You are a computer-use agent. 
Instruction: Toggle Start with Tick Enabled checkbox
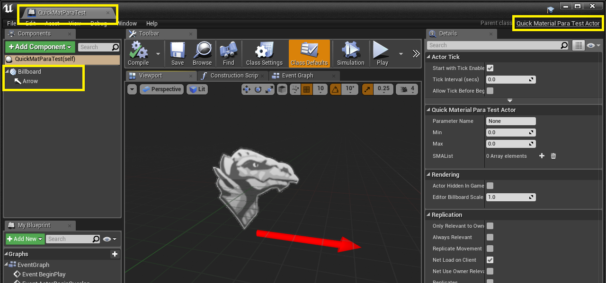coord(490,68)
